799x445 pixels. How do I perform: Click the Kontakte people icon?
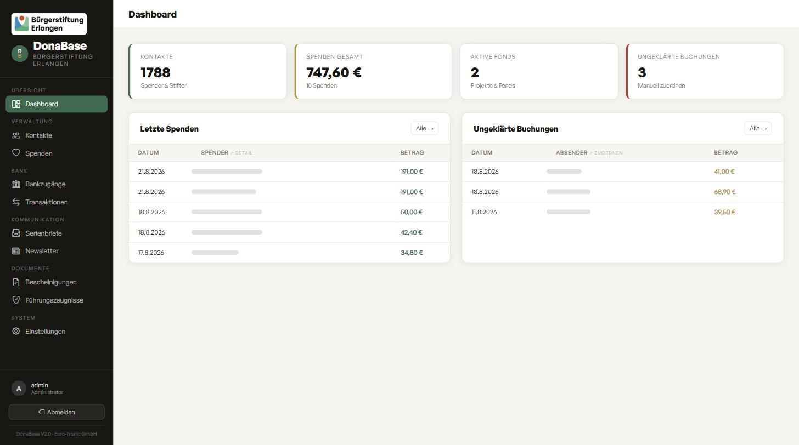[x=16, y=135]
